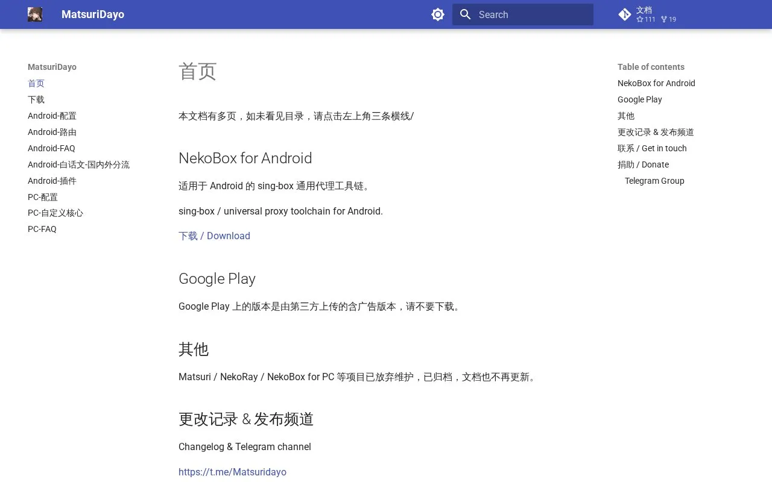Open PC-自定义核心 in the sidebar

click(x=55, y=213)
